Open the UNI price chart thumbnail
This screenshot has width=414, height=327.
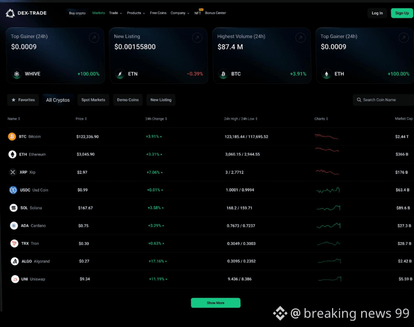(x=330, y=279)
